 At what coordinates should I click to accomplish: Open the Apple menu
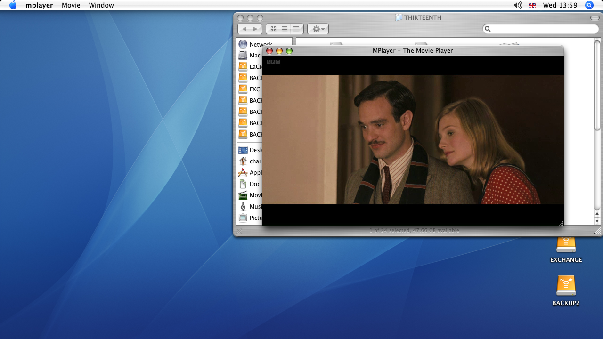pos(13,5)
